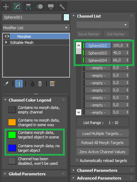Click the green indicator beside Sphere004
137x182 pixels.
[83, 60]
